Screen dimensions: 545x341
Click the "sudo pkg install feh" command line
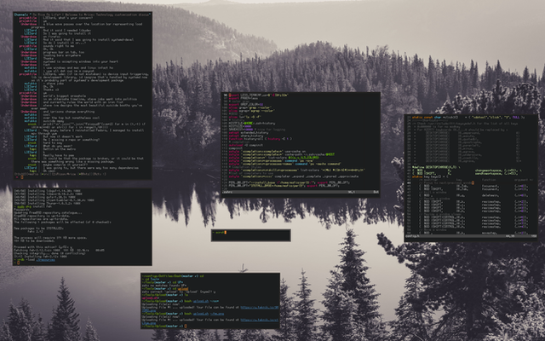(34, 206)
